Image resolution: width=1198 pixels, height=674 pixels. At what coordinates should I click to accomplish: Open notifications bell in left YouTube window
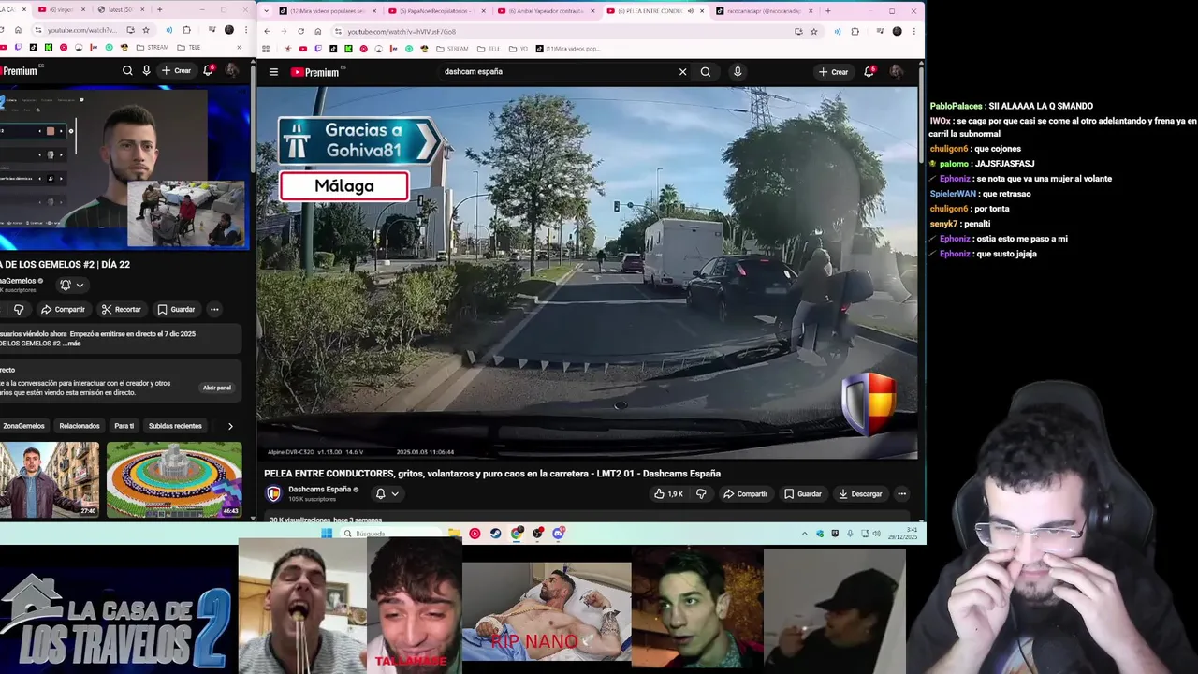208,70
